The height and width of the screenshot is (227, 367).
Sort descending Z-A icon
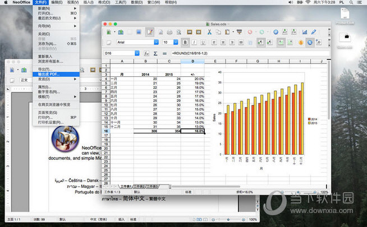(293, 32)
